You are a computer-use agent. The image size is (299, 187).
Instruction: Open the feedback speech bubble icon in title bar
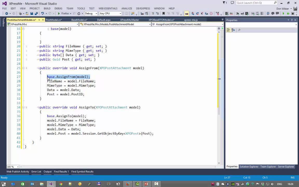(232, 3)
